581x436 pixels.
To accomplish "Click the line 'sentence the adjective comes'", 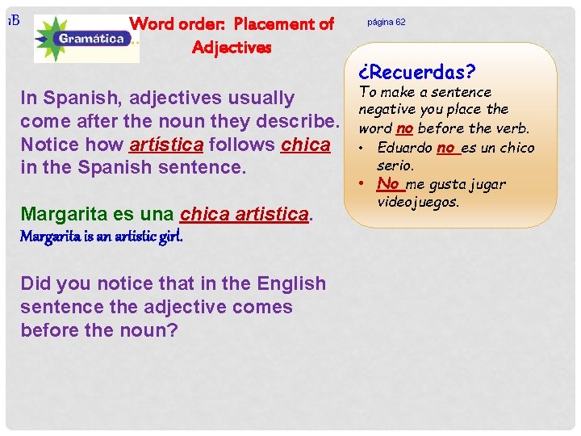I will (x=157, y=308).
